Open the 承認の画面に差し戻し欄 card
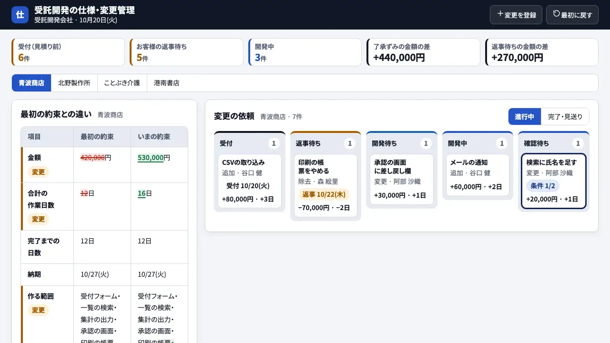This screenshot has width=610, height=343. 402,179
